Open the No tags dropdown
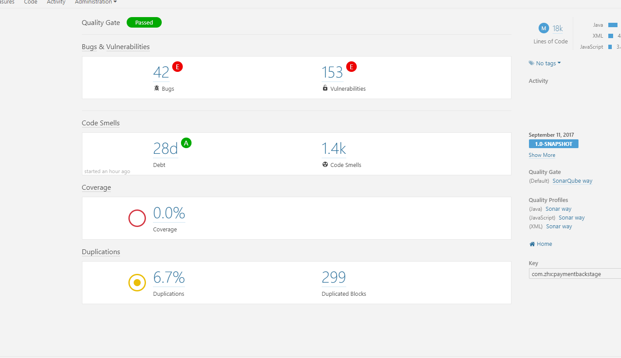The height and width of the screenshot is (358, 621). pyautogui.click(x=545, y=63)
